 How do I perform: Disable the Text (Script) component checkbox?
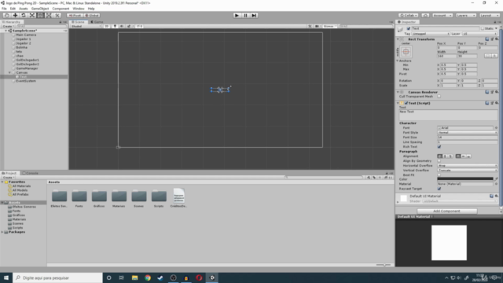406,103
